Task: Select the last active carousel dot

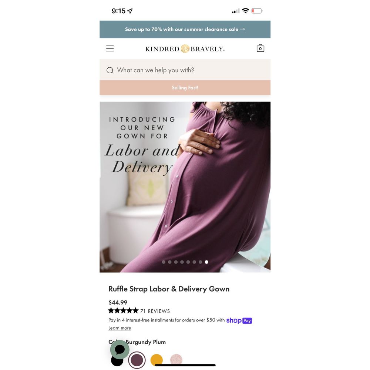Action: point(206,262)
